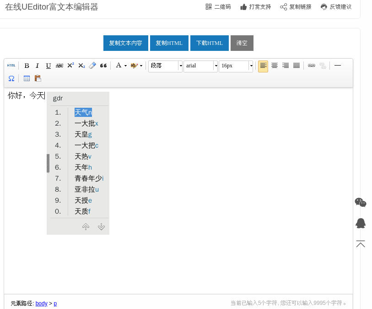The image size is (372, 309).
Task: Click the 清空 button to clear content
Action: pyautogui.click(x=242, y=43)
